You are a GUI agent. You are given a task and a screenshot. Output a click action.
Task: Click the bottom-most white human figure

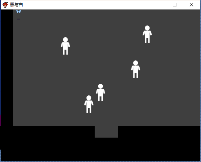[89, 104]
